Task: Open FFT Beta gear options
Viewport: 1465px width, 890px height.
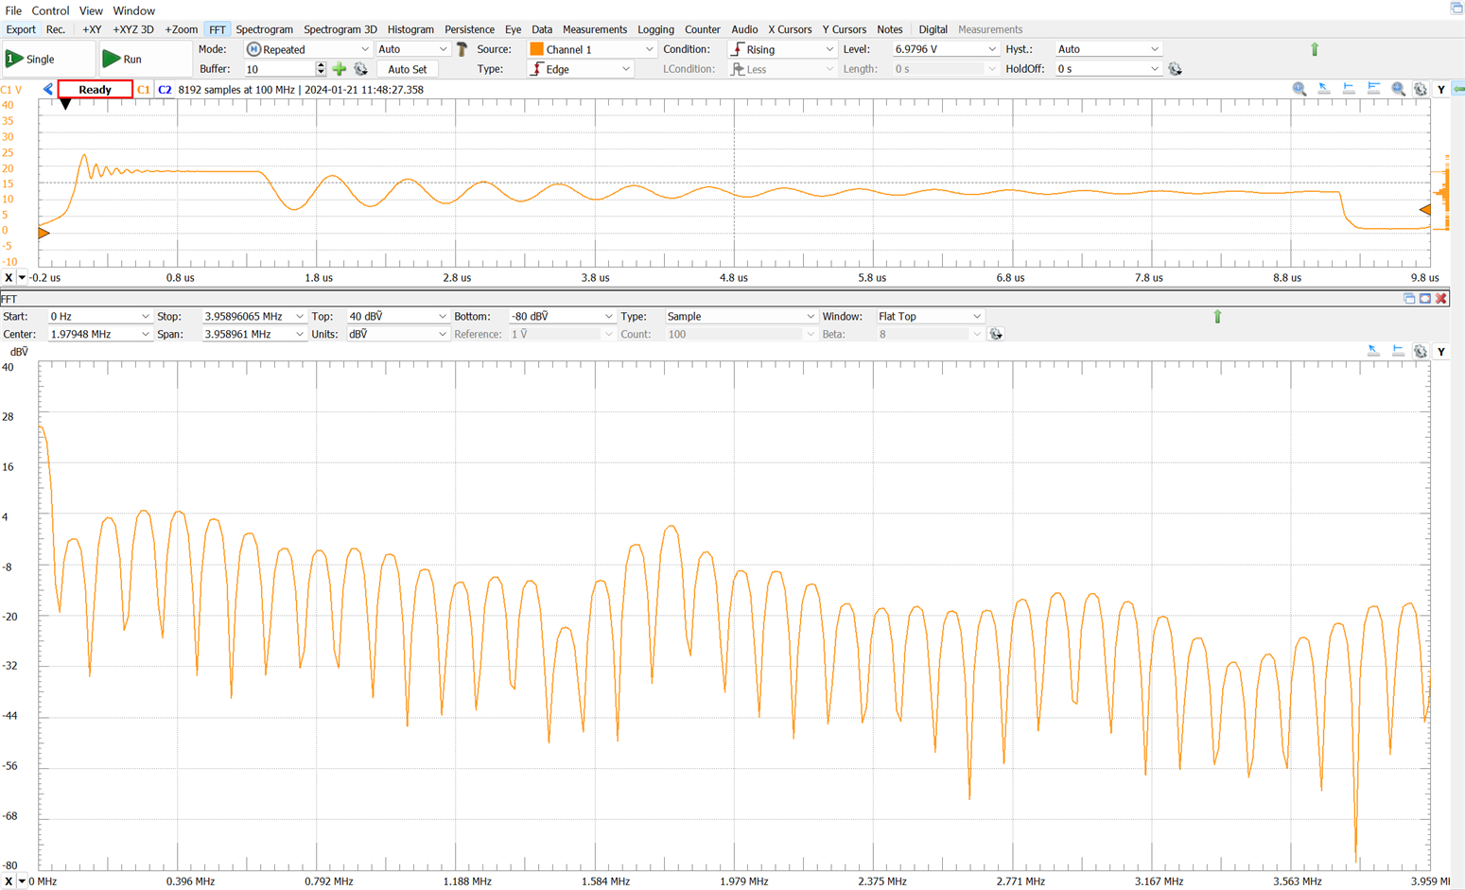Action: [x=995, y=335]
